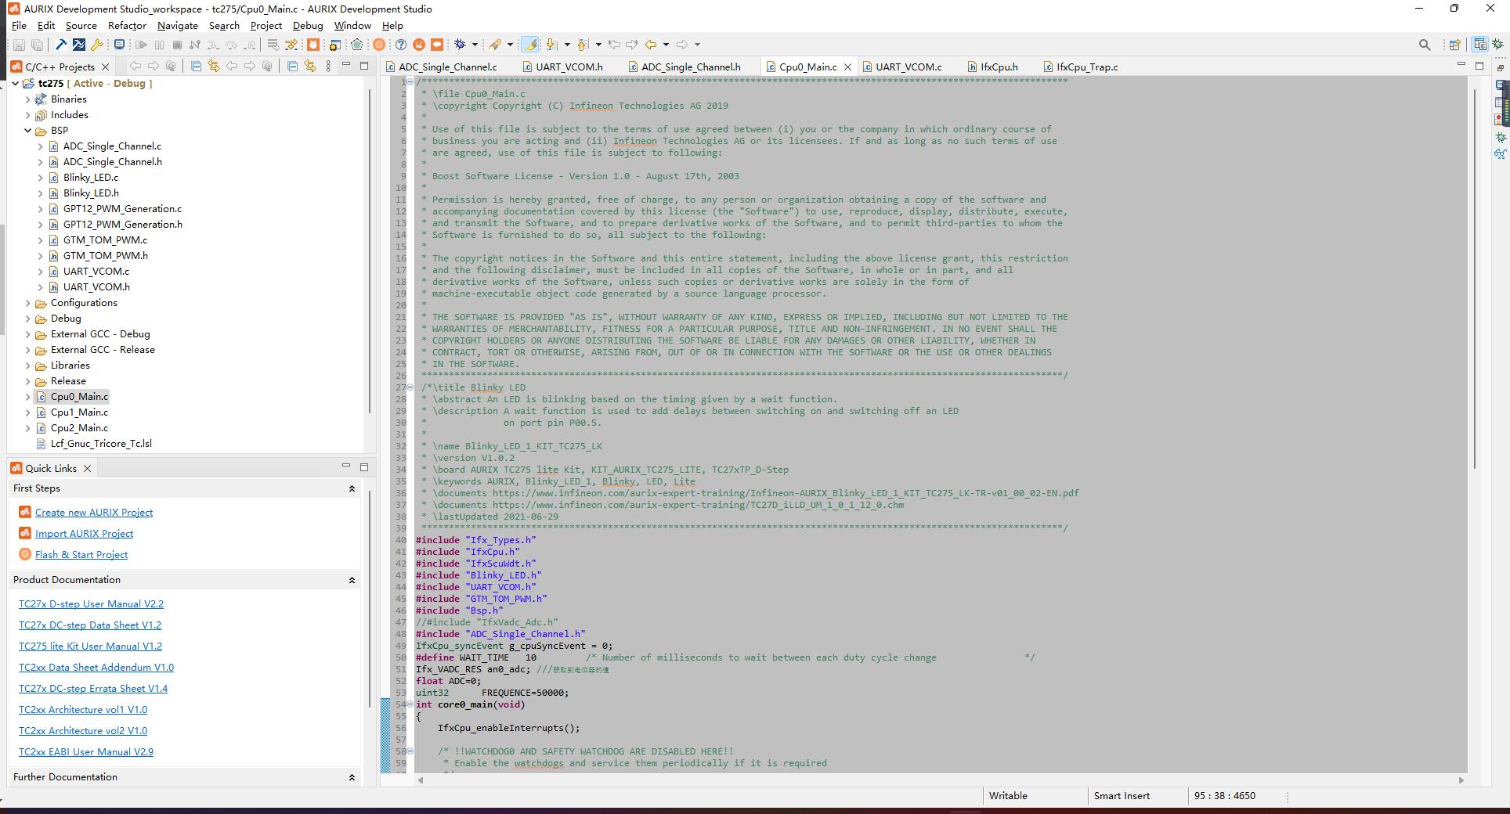This screenshot has width=1510, height=814.
Task: Toggle Mark Occurrences highlighter button
Action: tap(530, 45)
